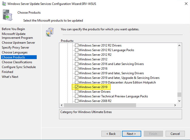Viewport: 190px width, 140px height.
Task: Close the WSUS Configuration Wizard window
Action: pyautogui.click(x=186, y=4)
